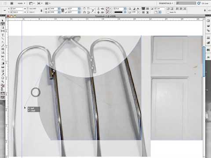Screen dimensions: 211x158
Task: Click the Height field
Action: 33,12
